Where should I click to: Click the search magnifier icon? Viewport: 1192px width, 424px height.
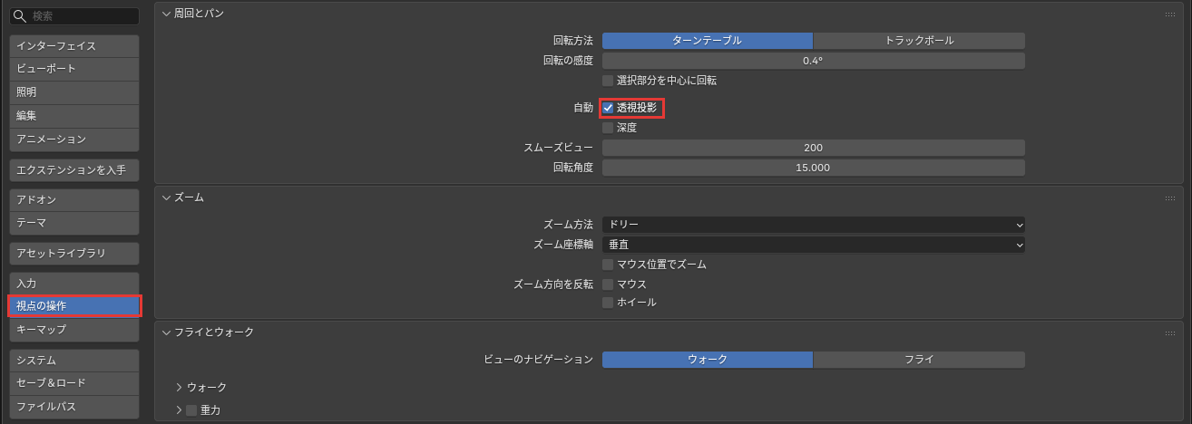point(20,16)
